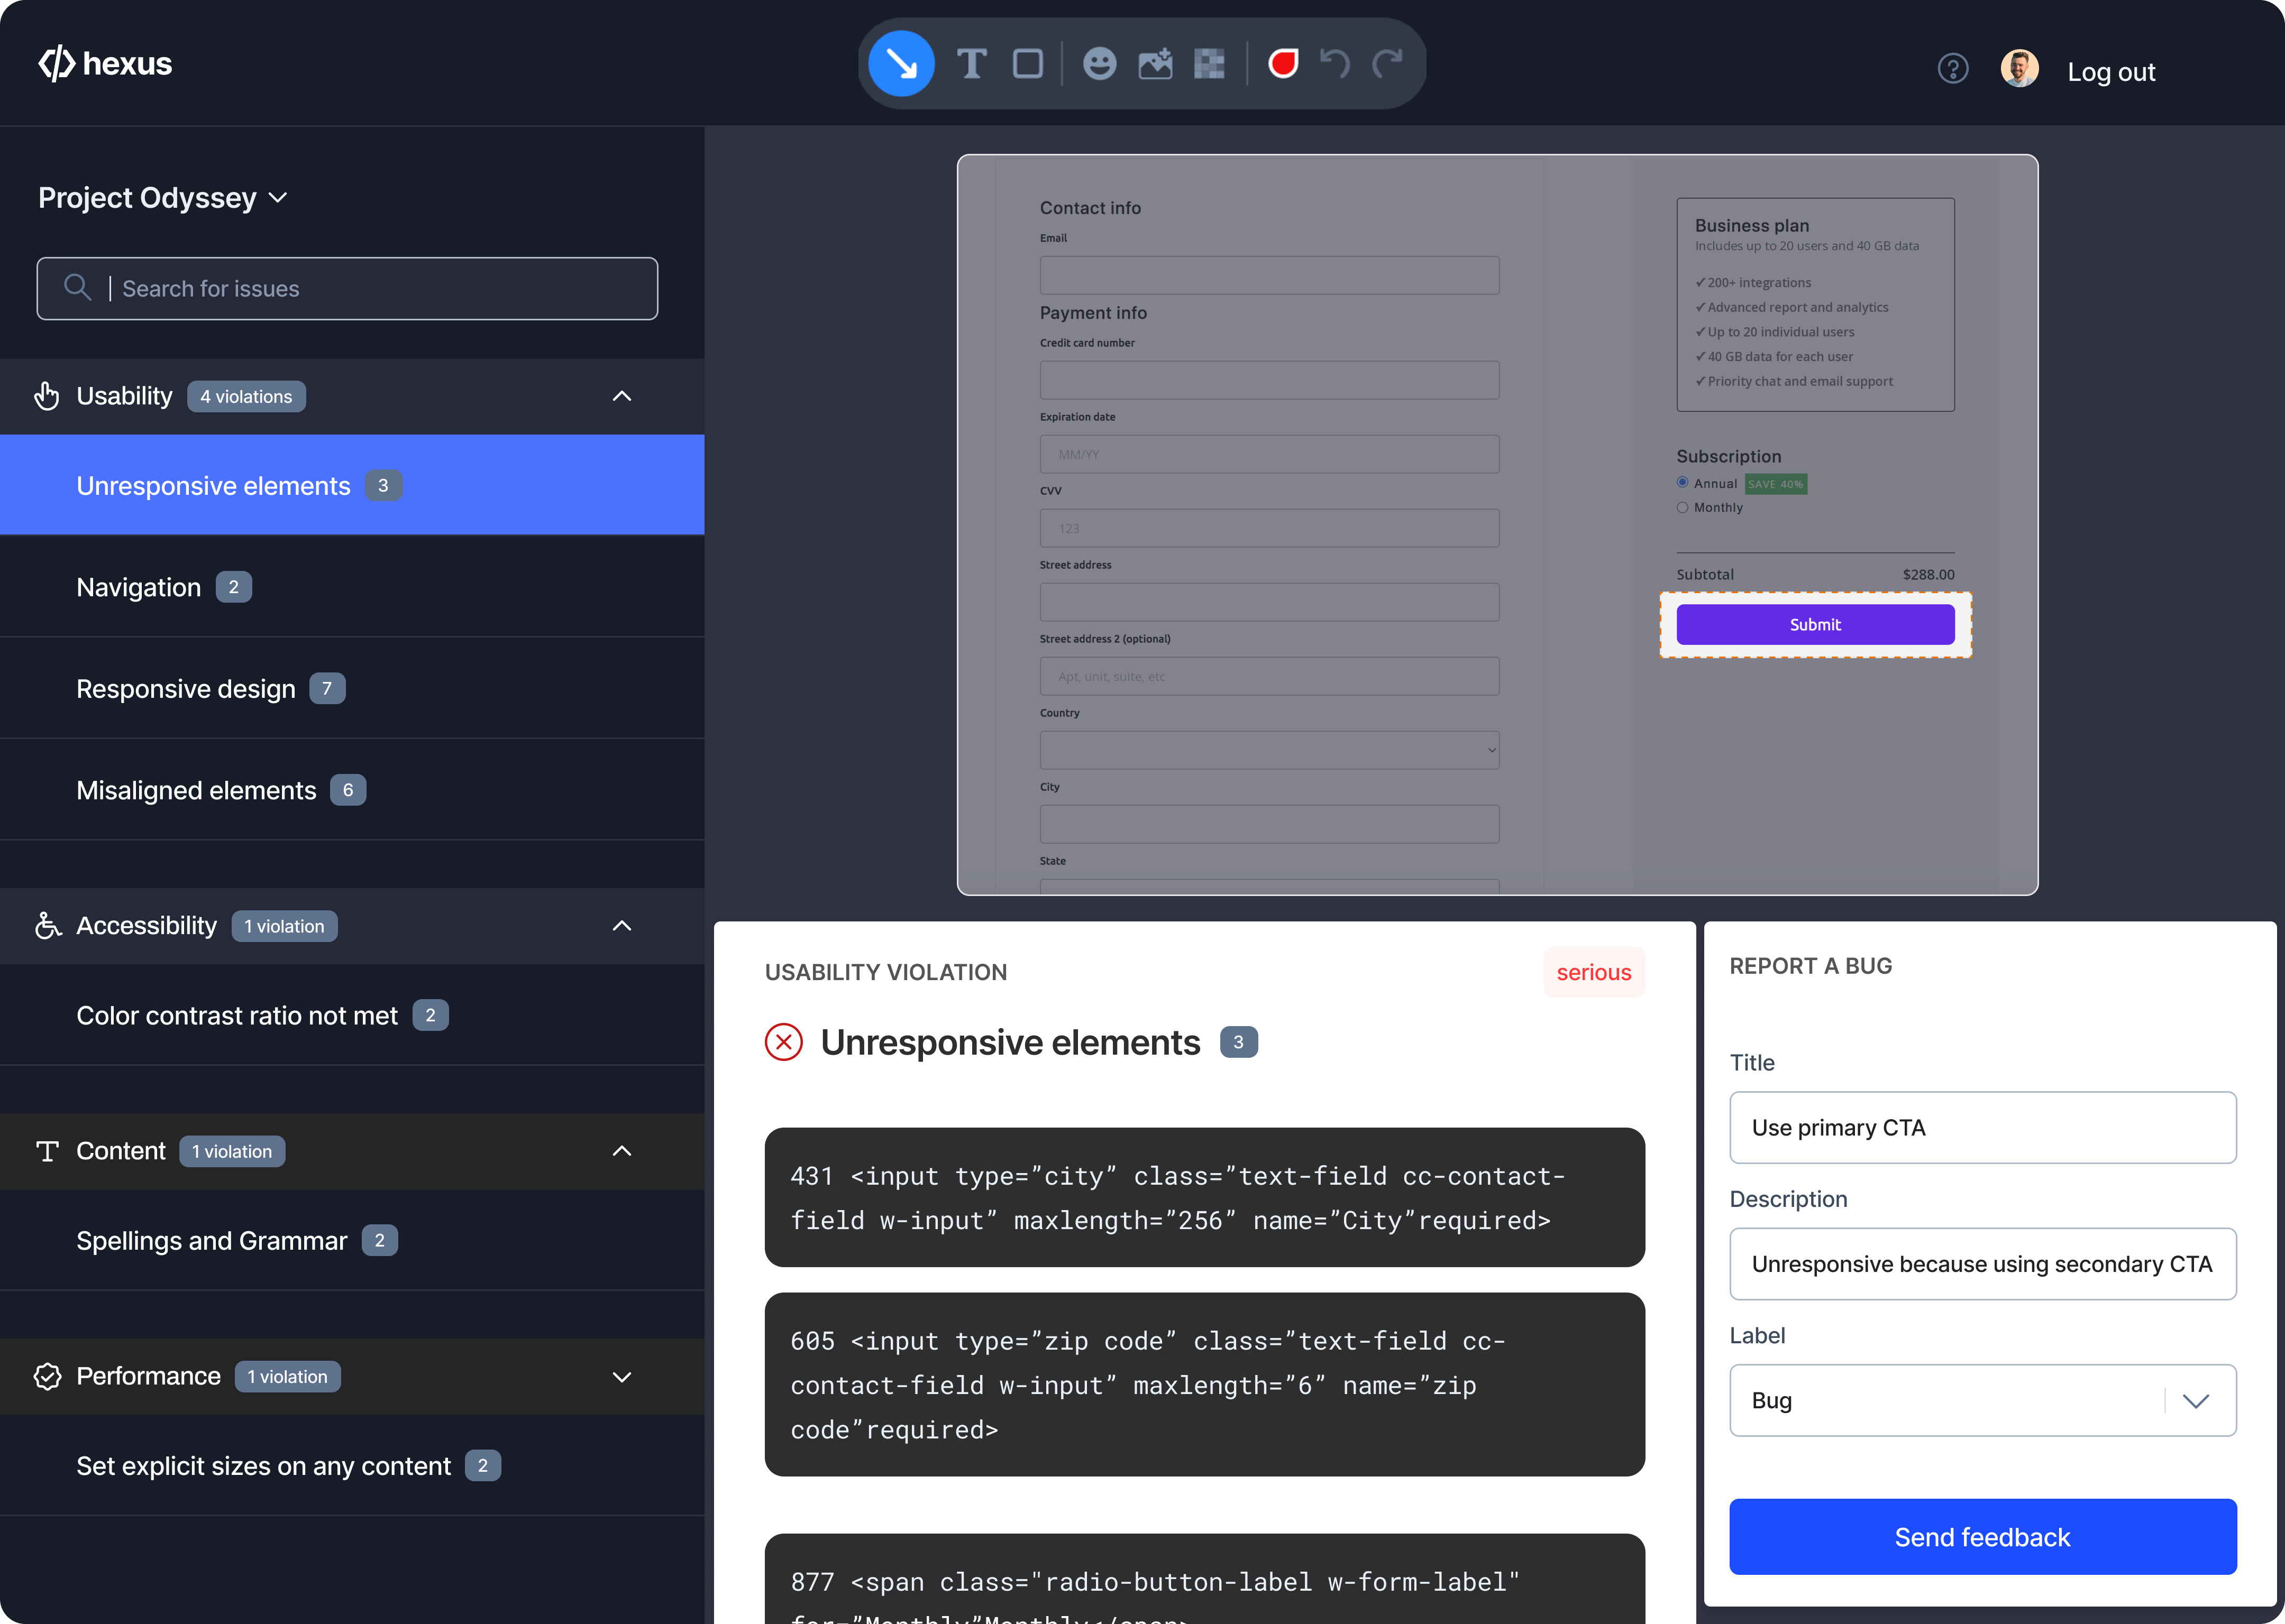
Task: Select the Monthly subscription radio button
Action: tap(1681, 507)
